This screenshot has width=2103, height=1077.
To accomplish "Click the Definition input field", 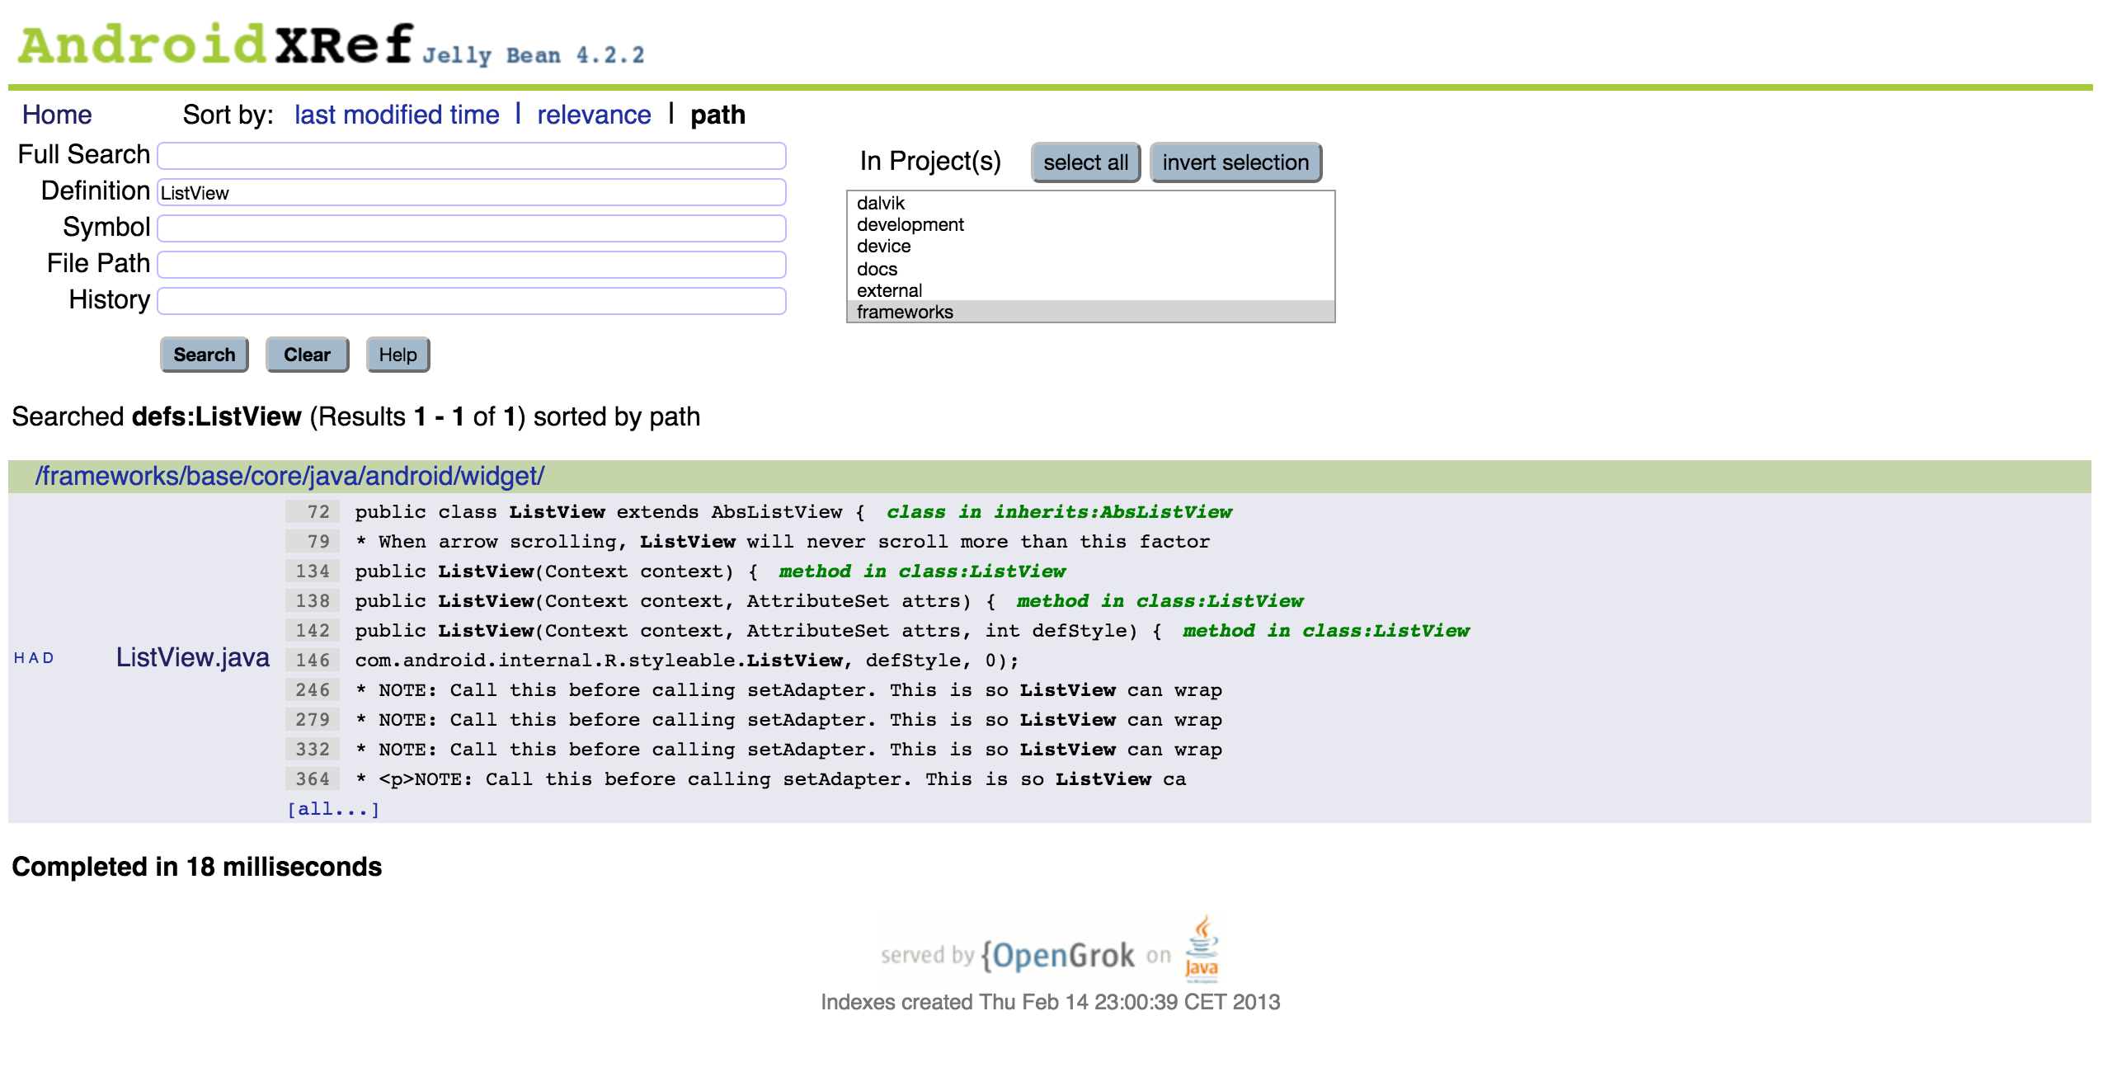I will (x=471, y=192).
